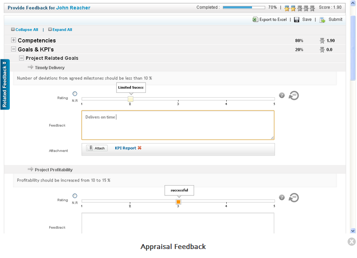357x258 pixels.
Task: Expand the Competencies section
Action: [13, 40]
